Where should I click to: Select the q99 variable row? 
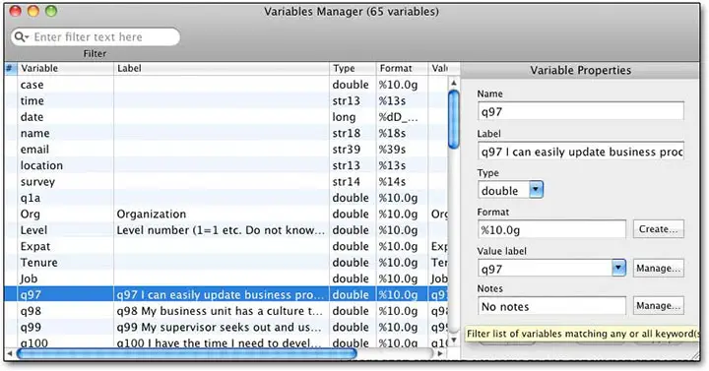click(226, 327)
